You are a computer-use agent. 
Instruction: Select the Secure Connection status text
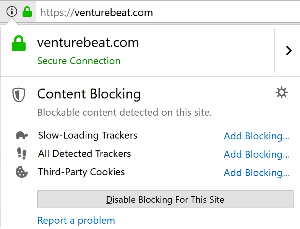(x=79, y=61)
